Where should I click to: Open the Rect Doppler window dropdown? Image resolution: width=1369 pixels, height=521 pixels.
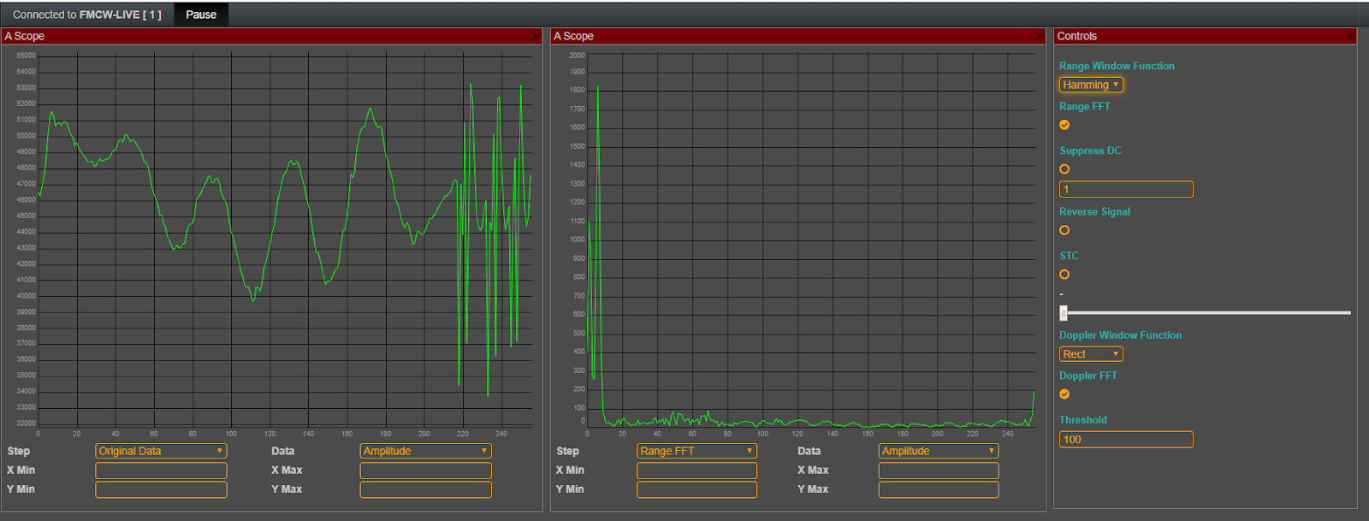coord(1091,354)
